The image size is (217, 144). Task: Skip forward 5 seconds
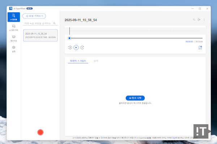(x=82, y=47)
